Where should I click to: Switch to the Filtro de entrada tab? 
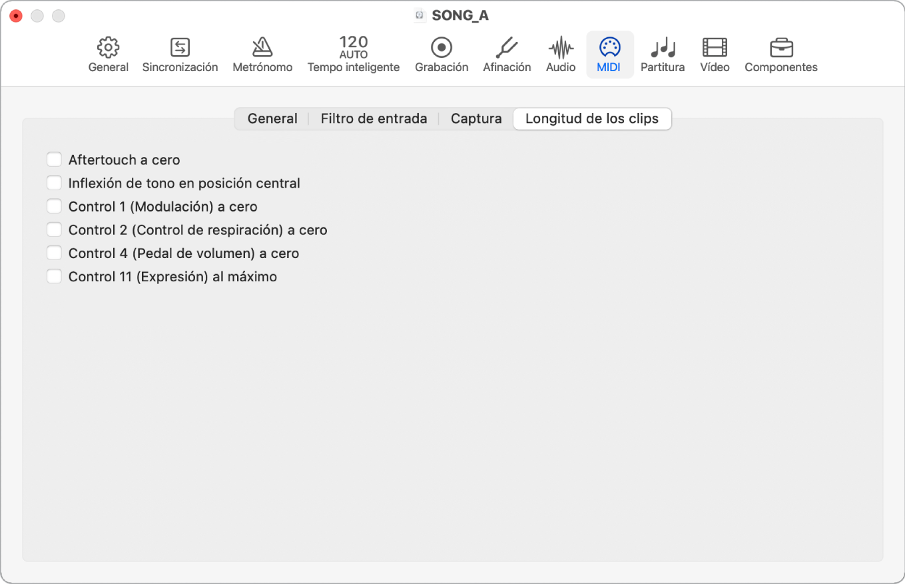click(x=374, y=118)
